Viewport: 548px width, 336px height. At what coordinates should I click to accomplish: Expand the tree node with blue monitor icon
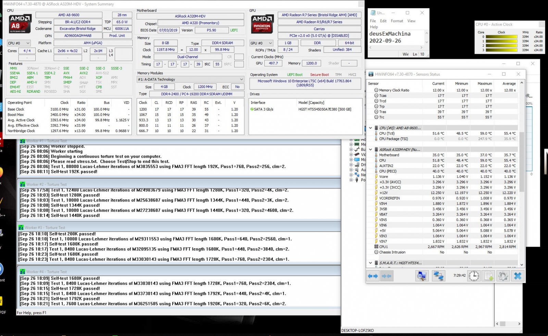351,160
